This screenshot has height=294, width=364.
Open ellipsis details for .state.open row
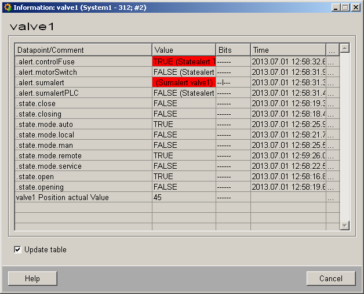[333, 177]
